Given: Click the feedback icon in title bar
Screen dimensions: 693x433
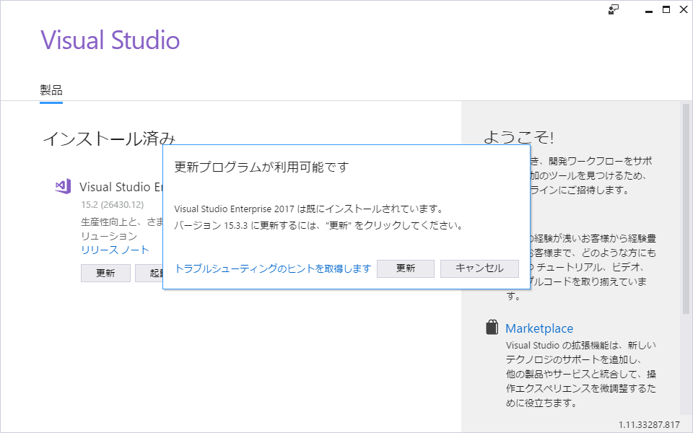Looking at the screenshot, I should 613,9.
